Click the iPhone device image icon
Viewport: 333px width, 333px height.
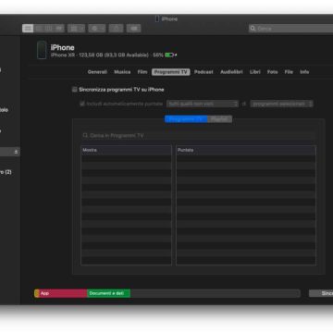42,50
